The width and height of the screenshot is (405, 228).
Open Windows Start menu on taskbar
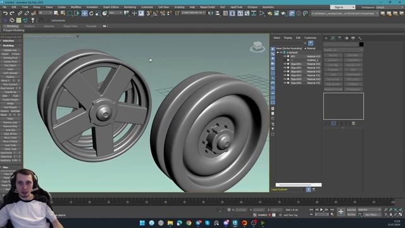[x=142, y=223]
